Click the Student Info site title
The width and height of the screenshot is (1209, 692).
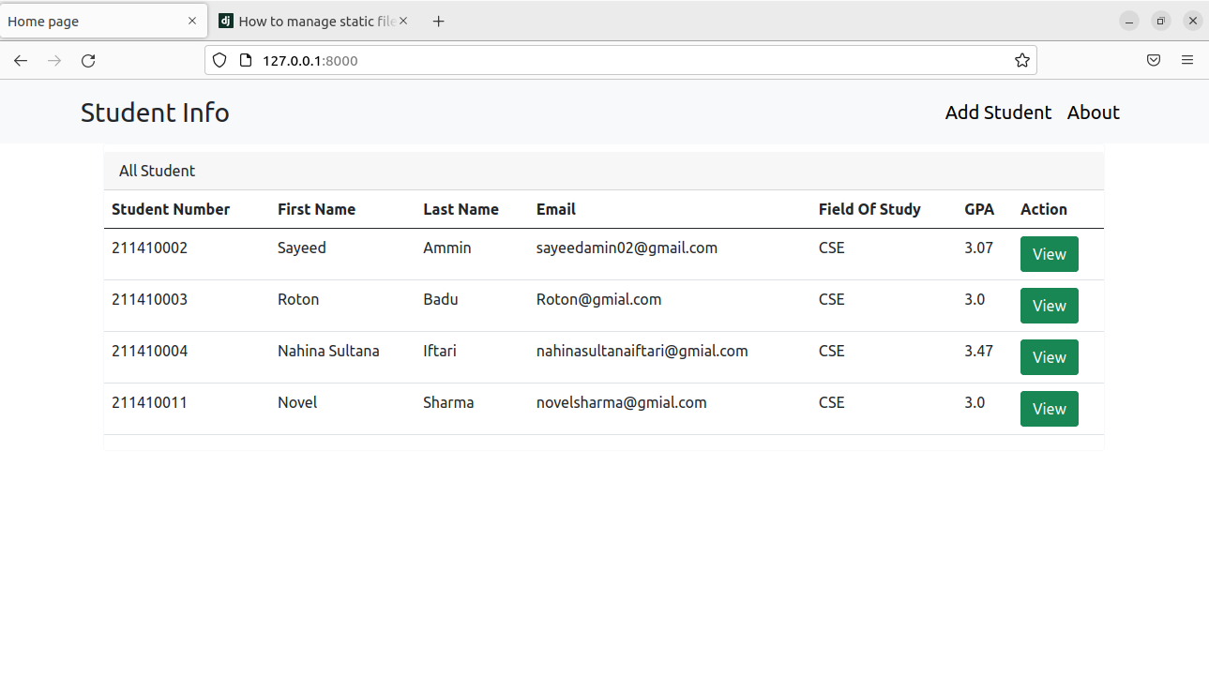[x=155, y=113]
